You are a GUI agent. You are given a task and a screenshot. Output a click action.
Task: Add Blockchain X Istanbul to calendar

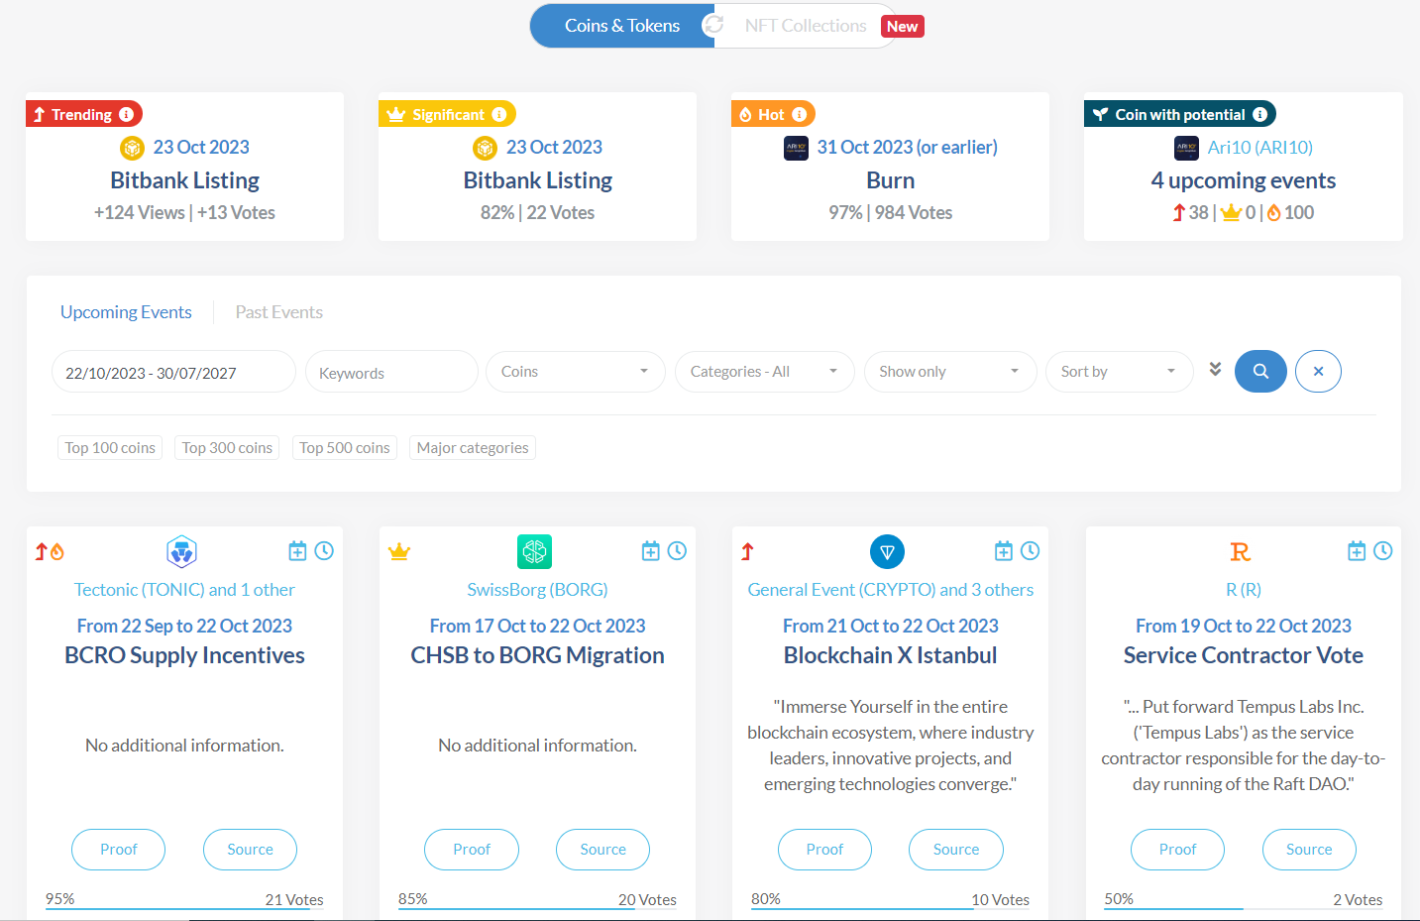[1003, 550]
